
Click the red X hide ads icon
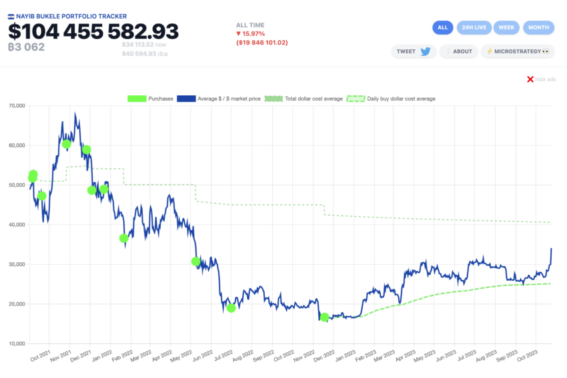point(530,79)
